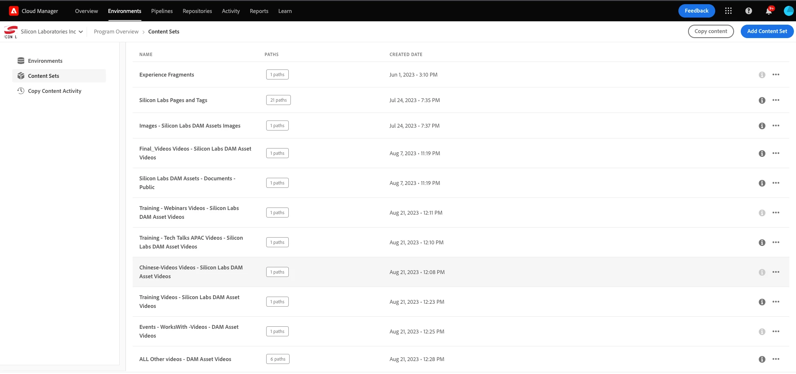Screen dimensions: 796x374
Task: Click the Paths column header
Action: (272, 54)
